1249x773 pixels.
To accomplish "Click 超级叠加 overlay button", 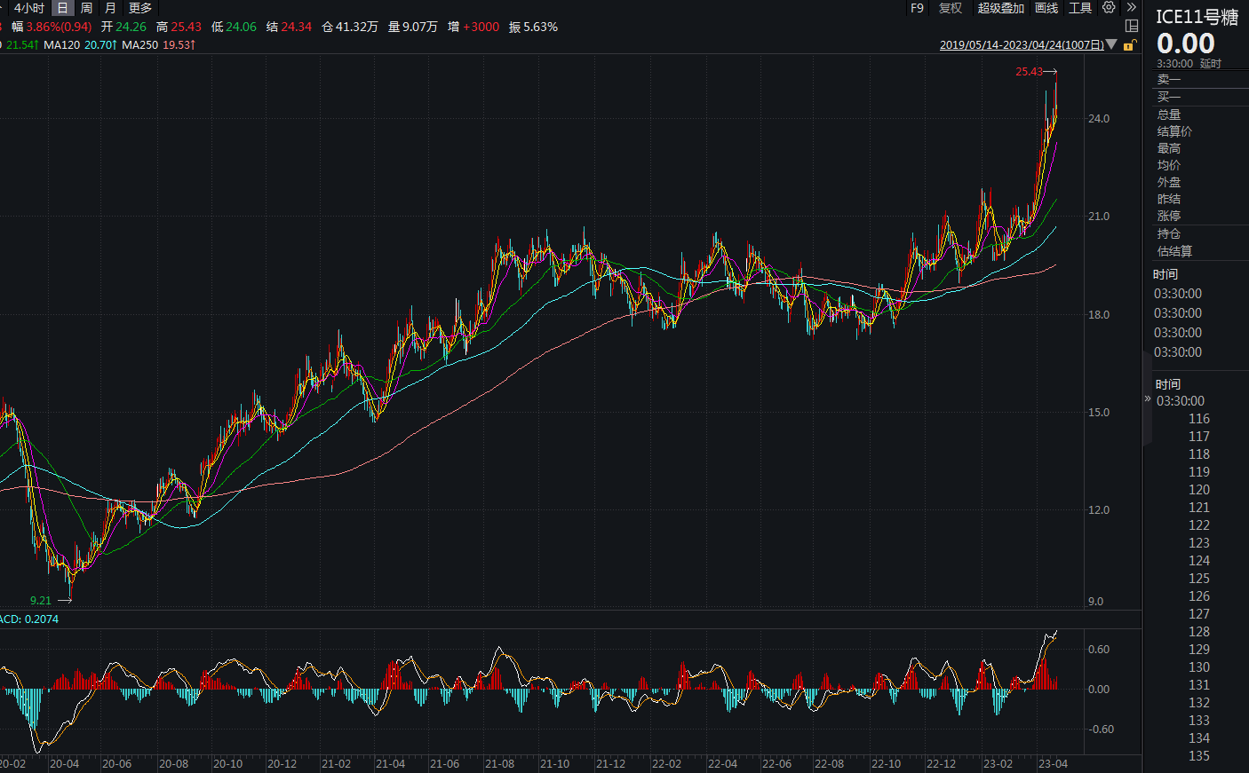I will pyautogui.click(x=1000, y=8).
